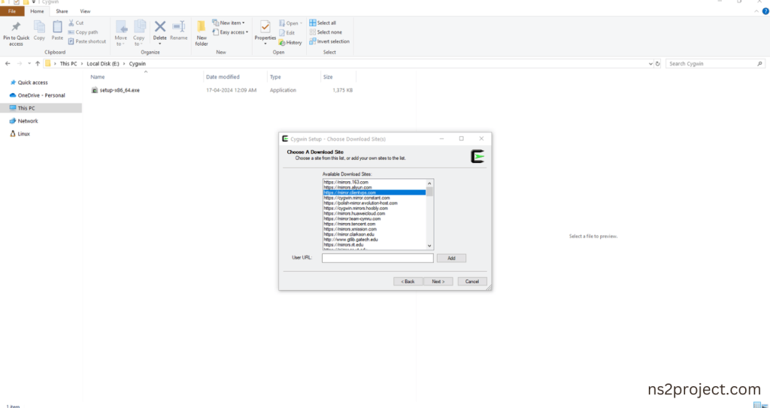Select OneDrive - Personal in sidebar
Screen dimensions: 770x408
(41, 95)
